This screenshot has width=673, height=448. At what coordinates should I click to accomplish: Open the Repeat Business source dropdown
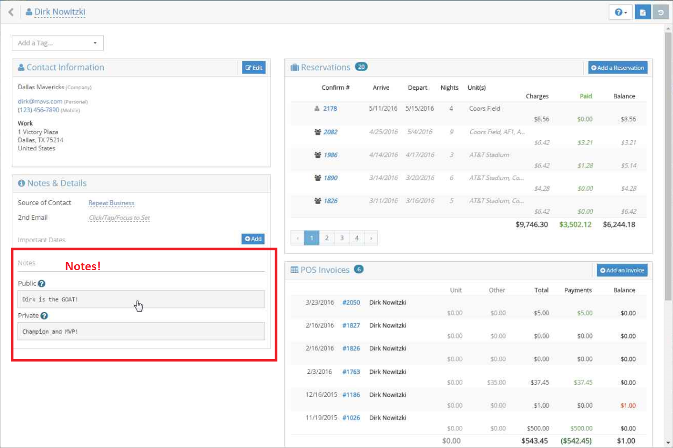111,203
